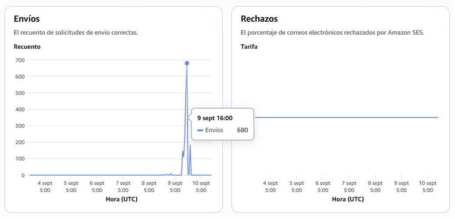Select the Rechazos card title
Image resolution: width=455 pixels, height=219 pixels.
(259, 19)
